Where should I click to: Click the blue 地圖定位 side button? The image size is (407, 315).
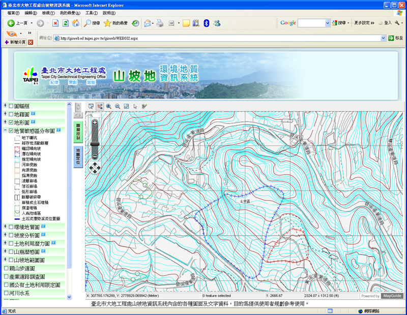(x=78, y=157)
